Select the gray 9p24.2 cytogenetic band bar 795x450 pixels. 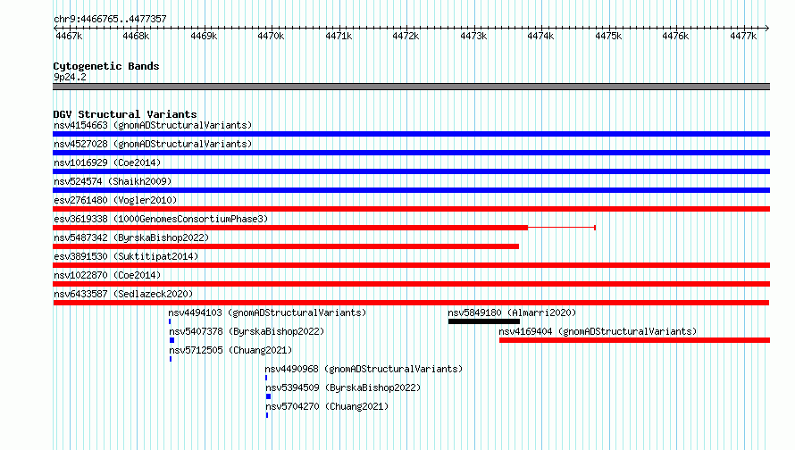(411, 87)
